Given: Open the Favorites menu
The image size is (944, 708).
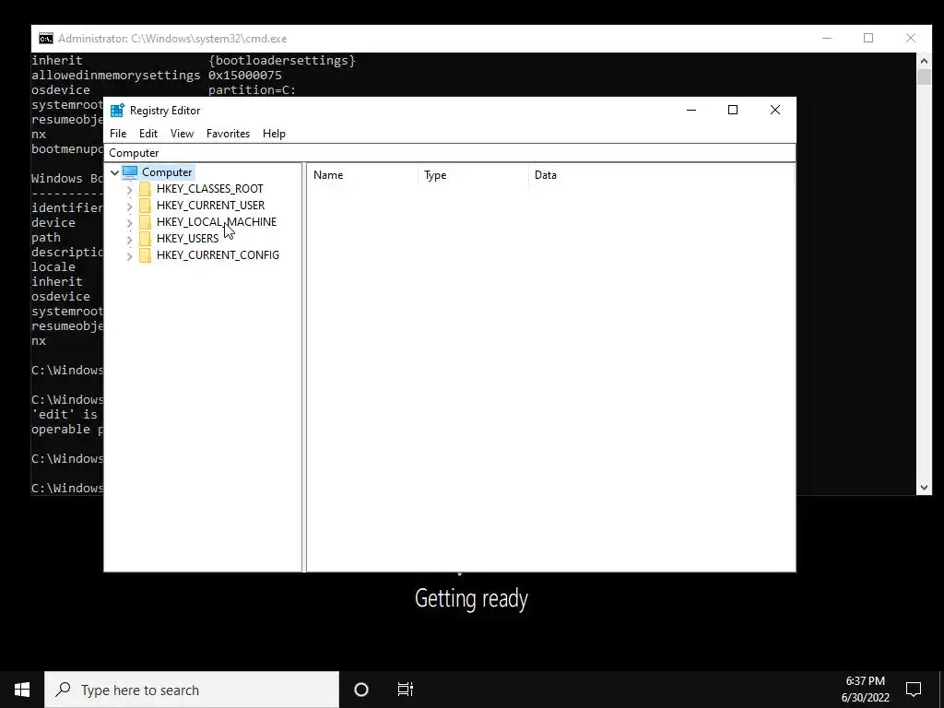Looking at the screenshot, I should pyautogui.click(x=229, y=134).
